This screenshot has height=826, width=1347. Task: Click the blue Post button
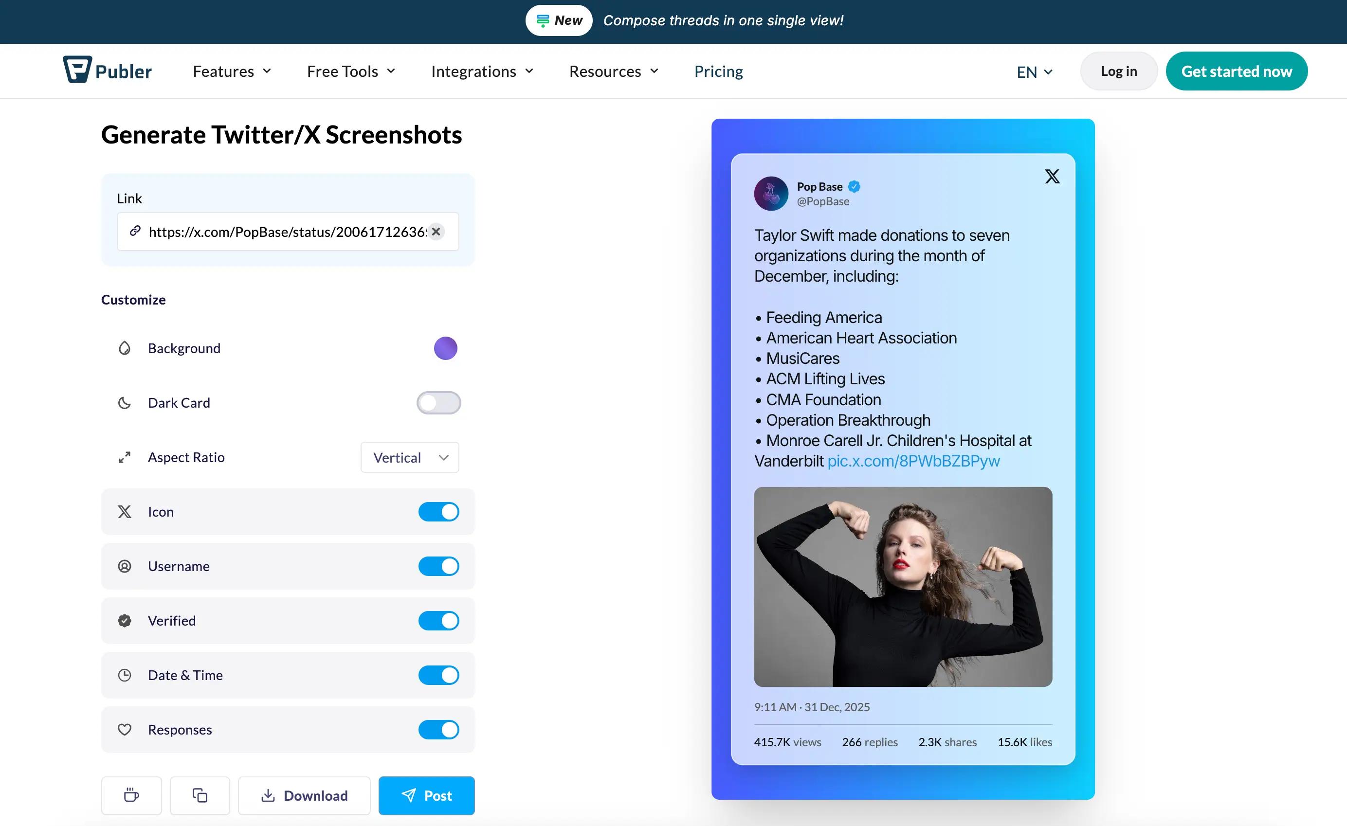click(x=426, y=795)
